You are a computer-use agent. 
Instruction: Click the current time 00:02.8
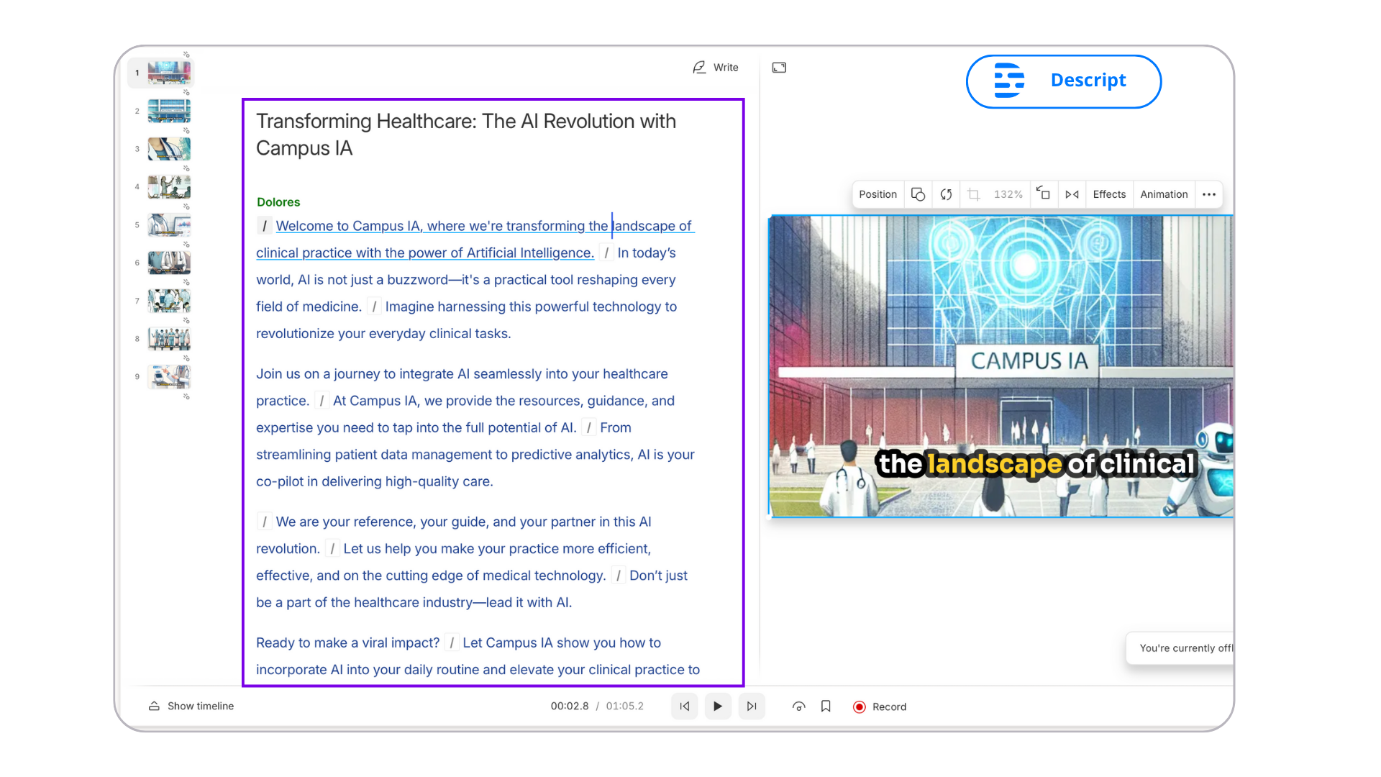tap(570, 706)
